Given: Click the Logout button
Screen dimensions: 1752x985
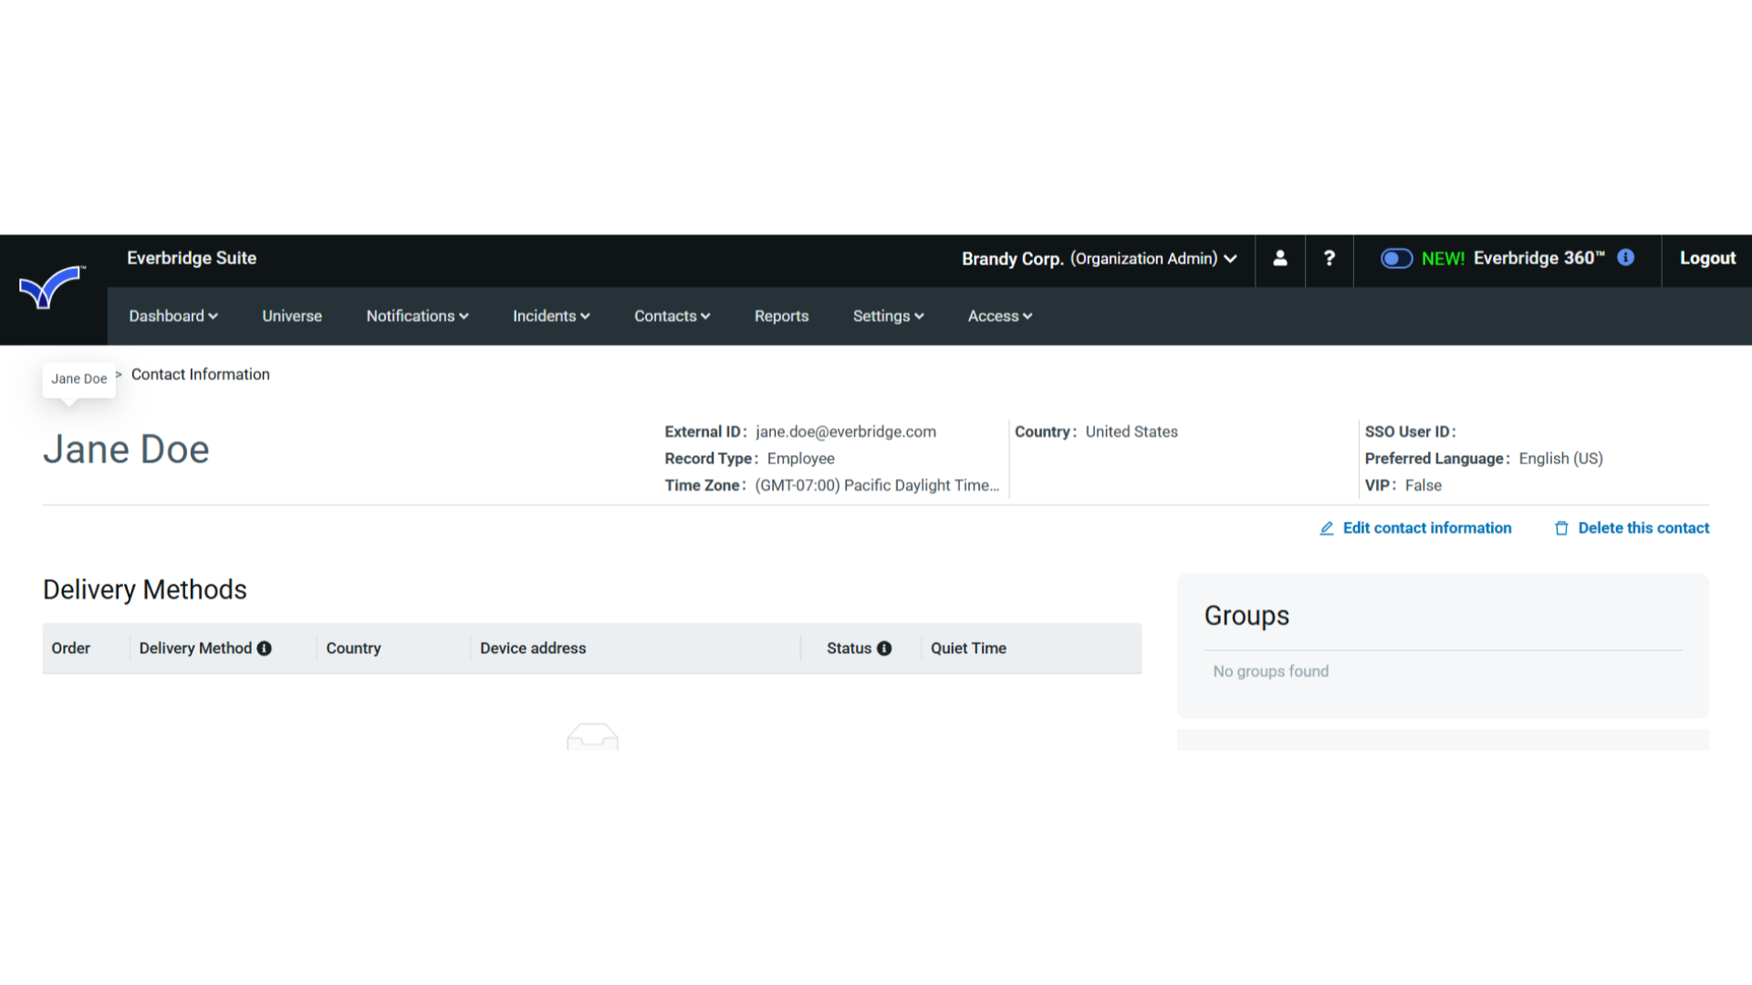Looking at the screenshot, I should click(x=1707, y=259).
